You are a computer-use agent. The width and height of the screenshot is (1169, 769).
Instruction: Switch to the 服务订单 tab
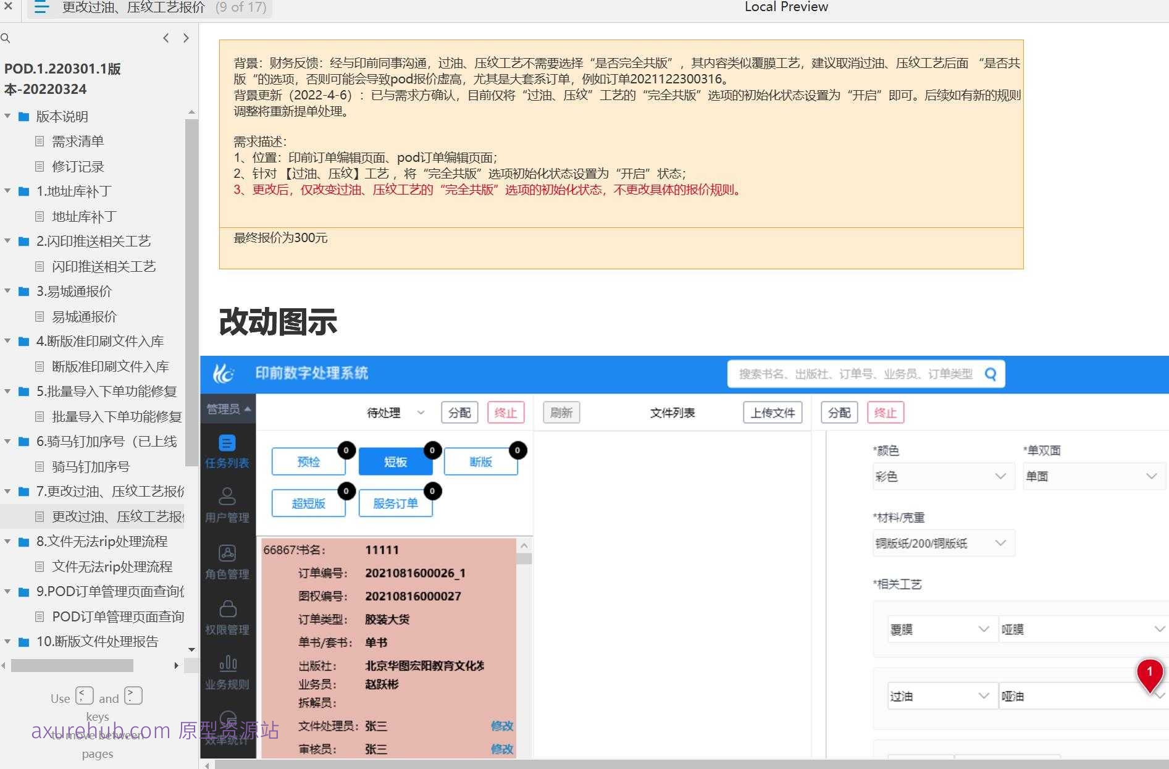tap(396, 503)
